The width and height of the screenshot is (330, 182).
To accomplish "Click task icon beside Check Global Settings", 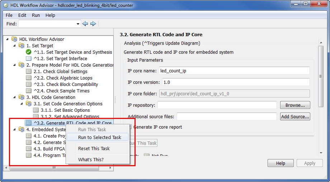I will click(x=29, y=71).
